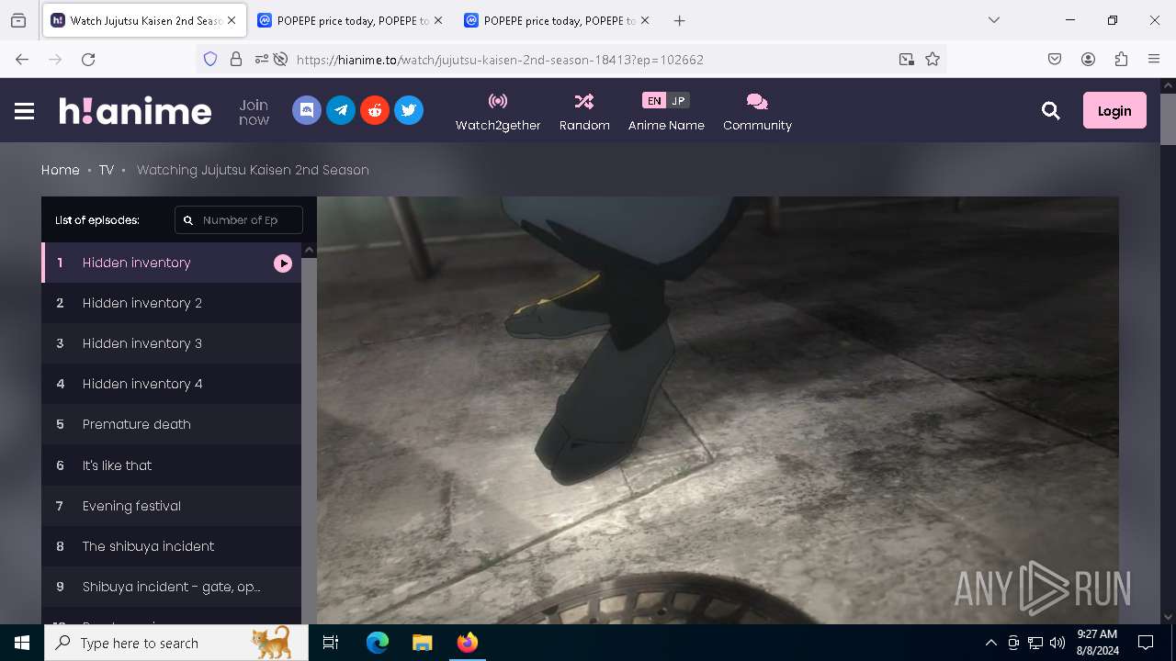Click the Login button

click(x=1114, y=110)
